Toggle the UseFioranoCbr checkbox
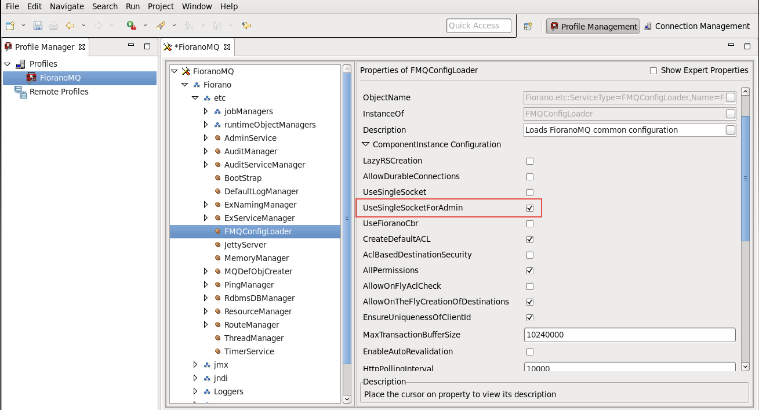Viewport: 759px width, 410px height. [529, 224]
